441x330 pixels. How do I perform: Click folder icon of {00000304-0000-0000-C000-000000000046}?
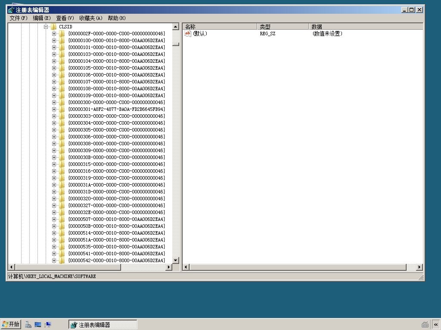pyautogui.click(x=62, y=123)
